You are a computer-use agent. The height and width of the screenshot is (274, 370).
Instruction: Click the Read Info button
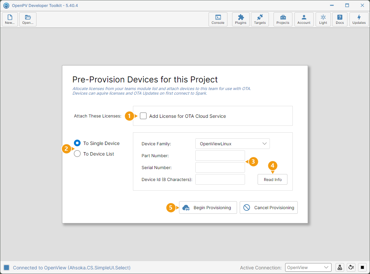pos(273,180)
